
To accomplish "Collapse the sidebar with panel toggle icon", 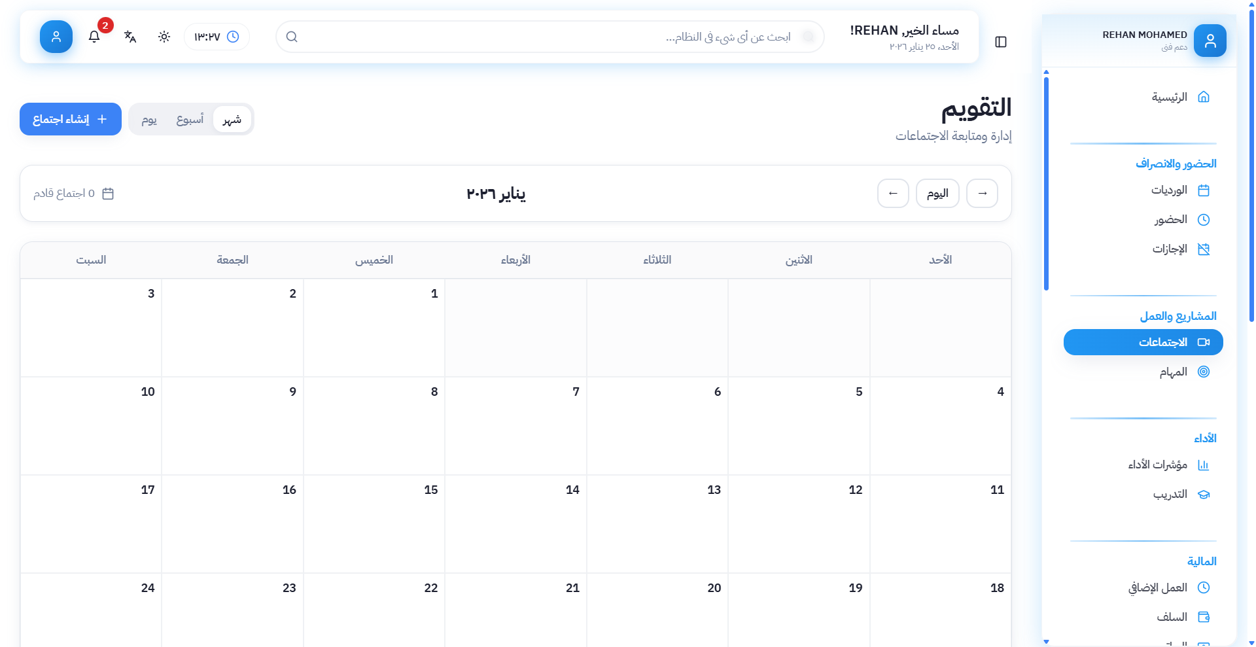I will [x=1000, y=42].
